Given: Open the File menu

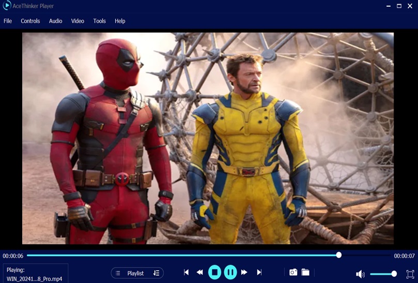Looking at the screenshot, I should point(8,21).
